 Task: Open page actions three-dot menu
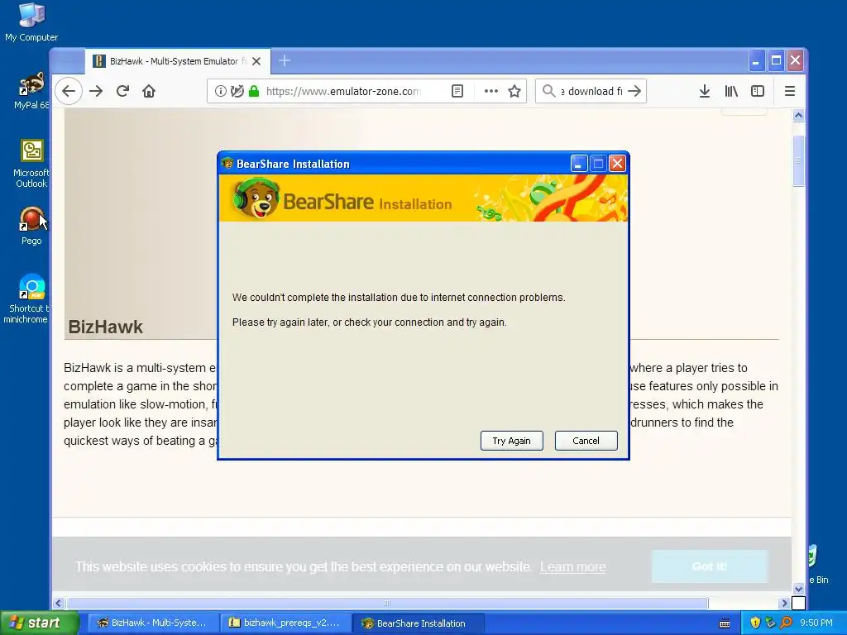click(x=490, y=91)
